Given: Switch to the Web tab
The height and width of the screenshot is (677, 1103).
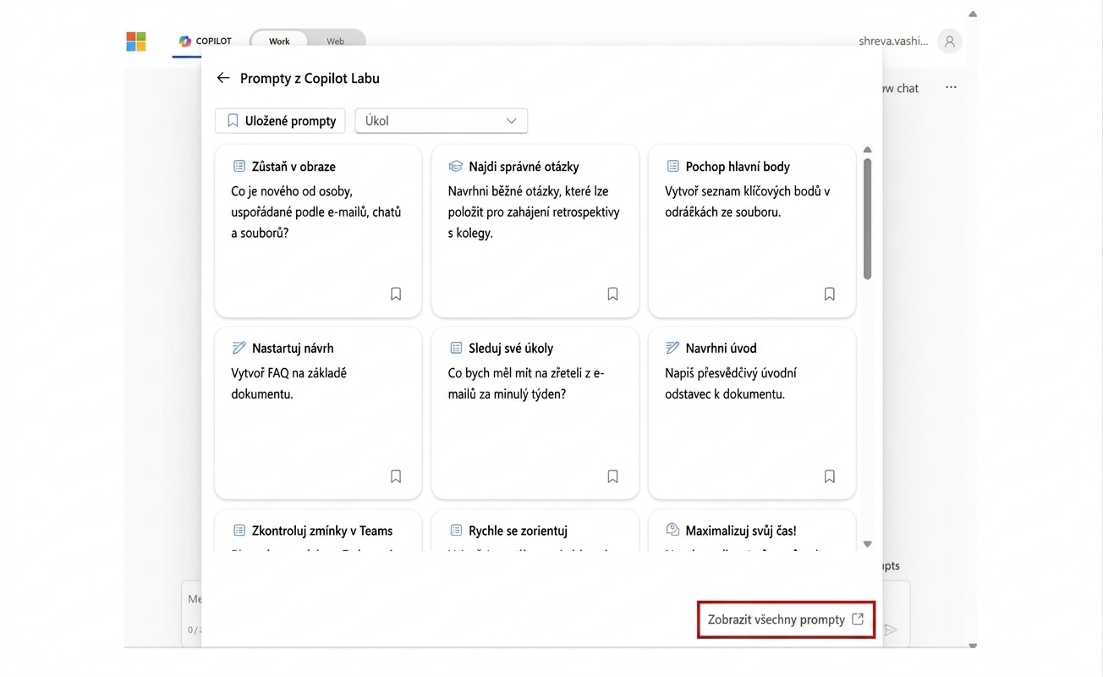Looking at the screenshot, I should click(336, 41).
